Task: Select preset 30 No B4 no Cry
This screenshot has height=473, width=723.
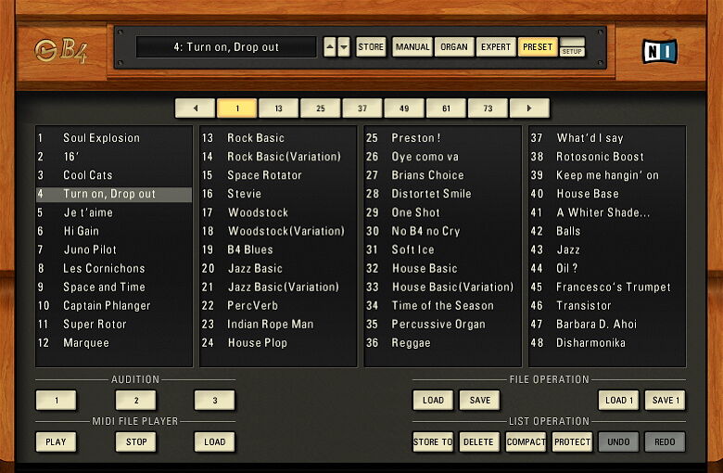Action: coord(443,231)
